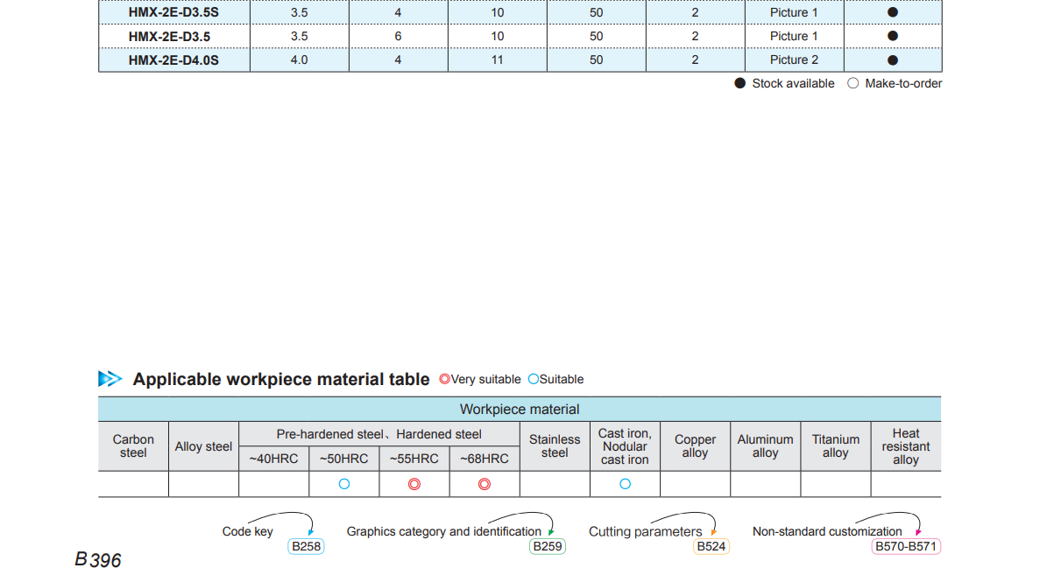Click the suitable circle under ~50HRC
Screen dimensions: 1040x575
tap(344, 484)
